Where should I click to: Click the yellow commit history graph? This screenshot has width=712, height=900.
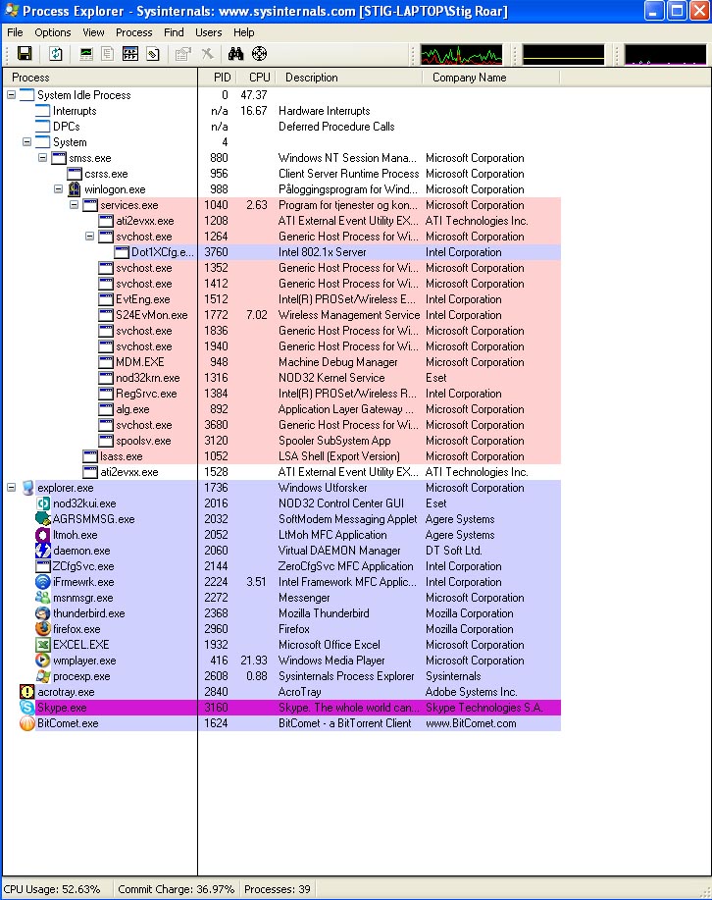tap(563, 55)
